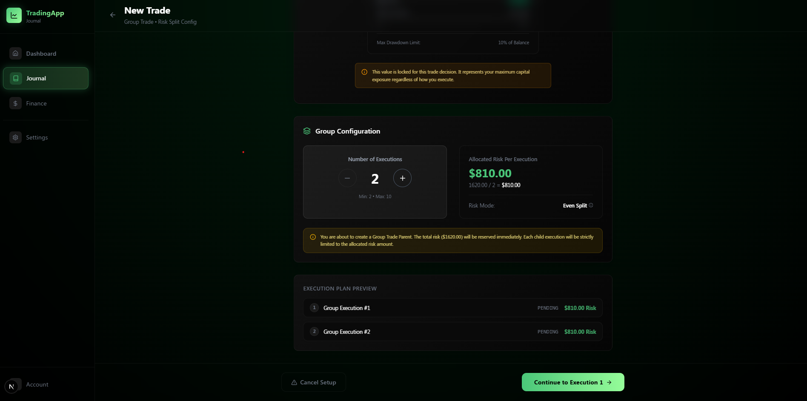Go to the Finance section
The width and height of the screenshot is (807, 401).
36,103
